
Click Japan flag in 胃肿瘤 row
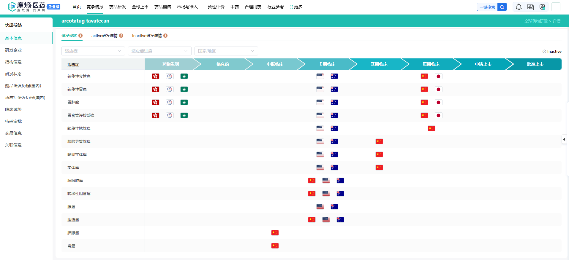[x=438, y=102]
